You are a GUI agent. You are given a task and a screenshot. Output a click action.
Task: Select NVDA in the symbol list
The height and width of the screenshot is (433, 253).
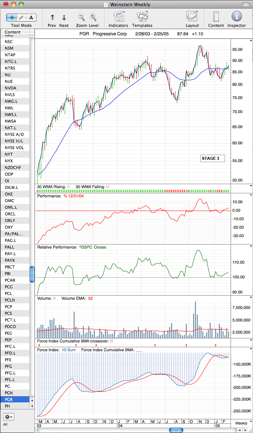coord(15,88)
